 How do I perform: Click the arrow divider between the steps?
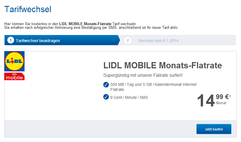click(120, 40)
